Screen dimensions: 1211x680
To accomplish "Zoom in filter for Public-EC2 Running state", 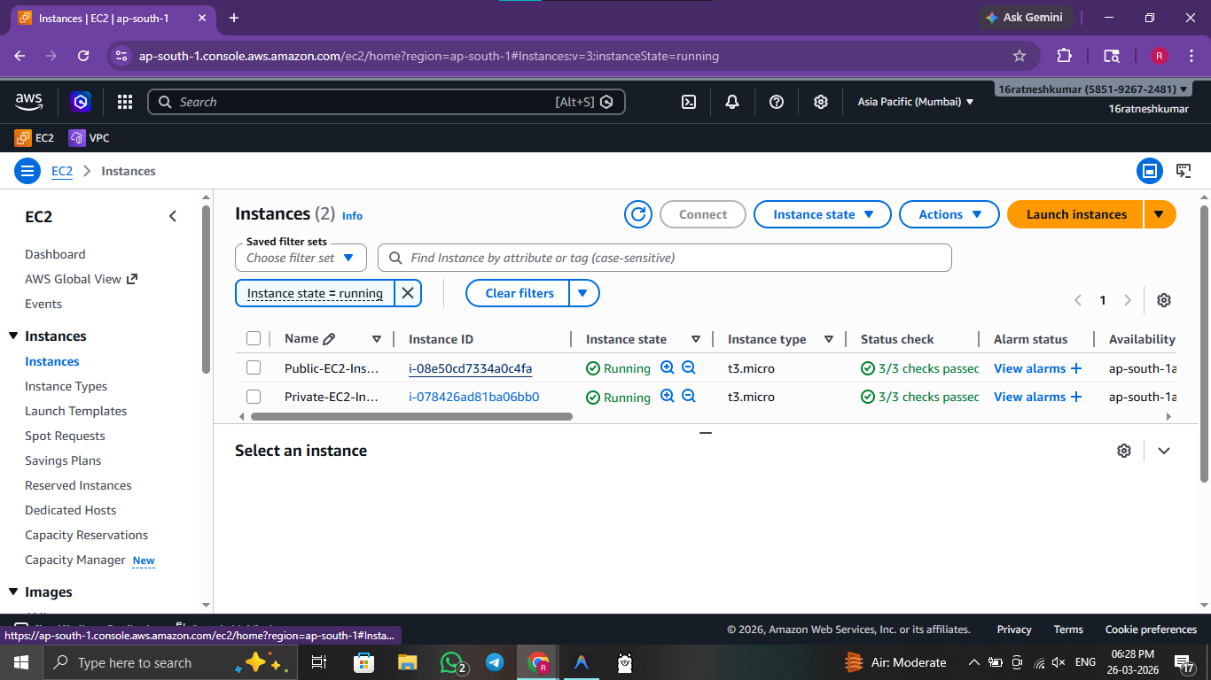I will (668, 368).
